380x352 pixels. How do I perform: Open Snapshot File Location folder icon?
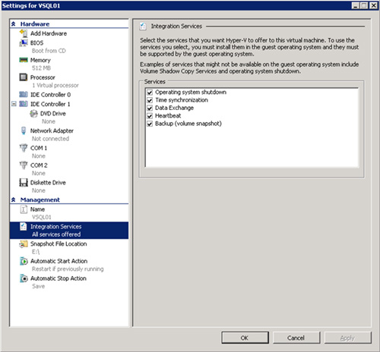tap(24, 244)
